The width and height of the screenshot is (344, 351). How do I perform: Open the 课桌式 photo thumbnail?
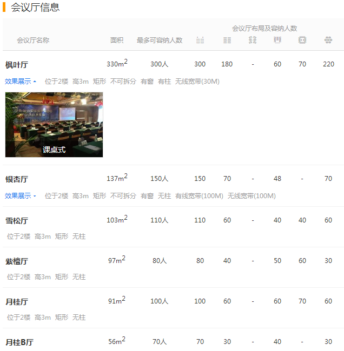(x=54, y=125)
